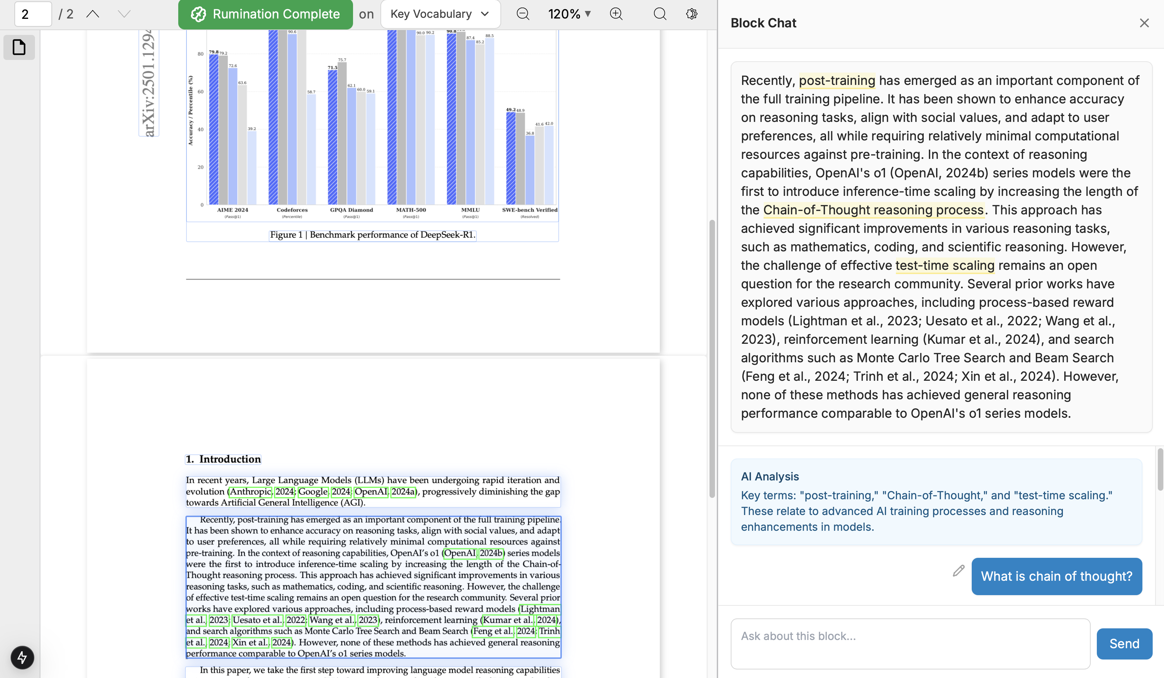Screen dimensions: 1164x678
Task: Focus the Ask about this block field
Action: (910, 643)
